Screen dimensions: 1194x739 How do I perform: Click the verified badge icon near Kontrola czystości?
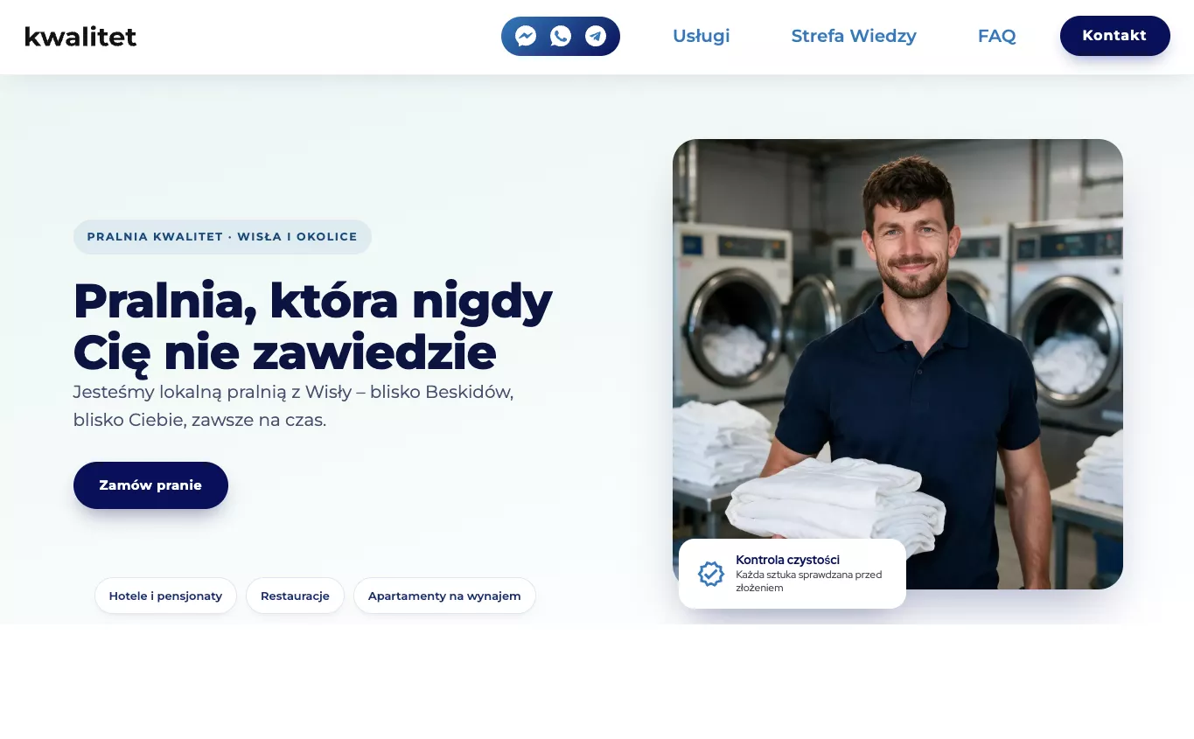[x=711, y=574]
